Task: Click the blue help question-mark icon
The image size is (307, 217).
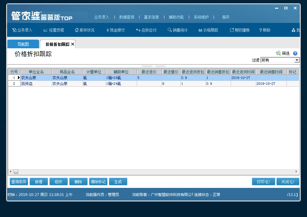Action: point(295,53)
